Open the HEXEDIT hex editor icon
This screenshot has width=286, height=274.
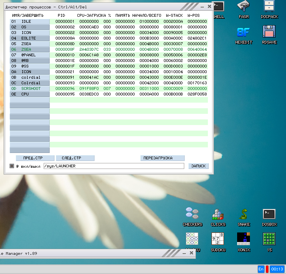pos(243,33)
